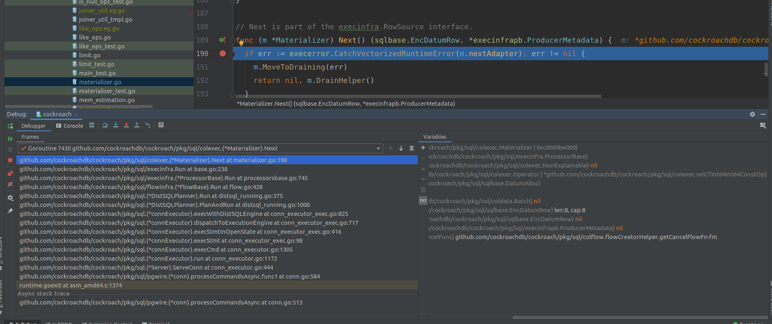The image size is (772, 324).
Task: Switch to the Debugger tab
Action: (x=33, y=126)
